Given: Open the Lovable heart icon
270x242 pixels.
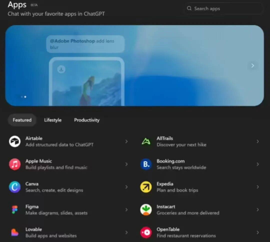Looking at the screenshot, I should click(15, 233).
